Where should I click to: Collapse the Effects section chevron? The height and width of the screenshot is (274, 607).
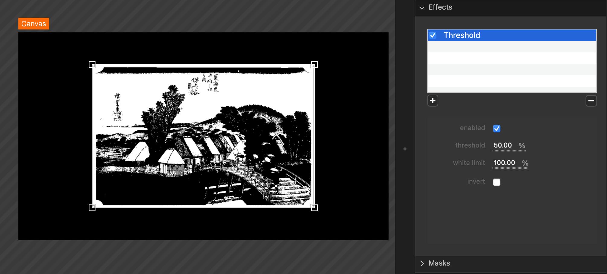[422, 8]
